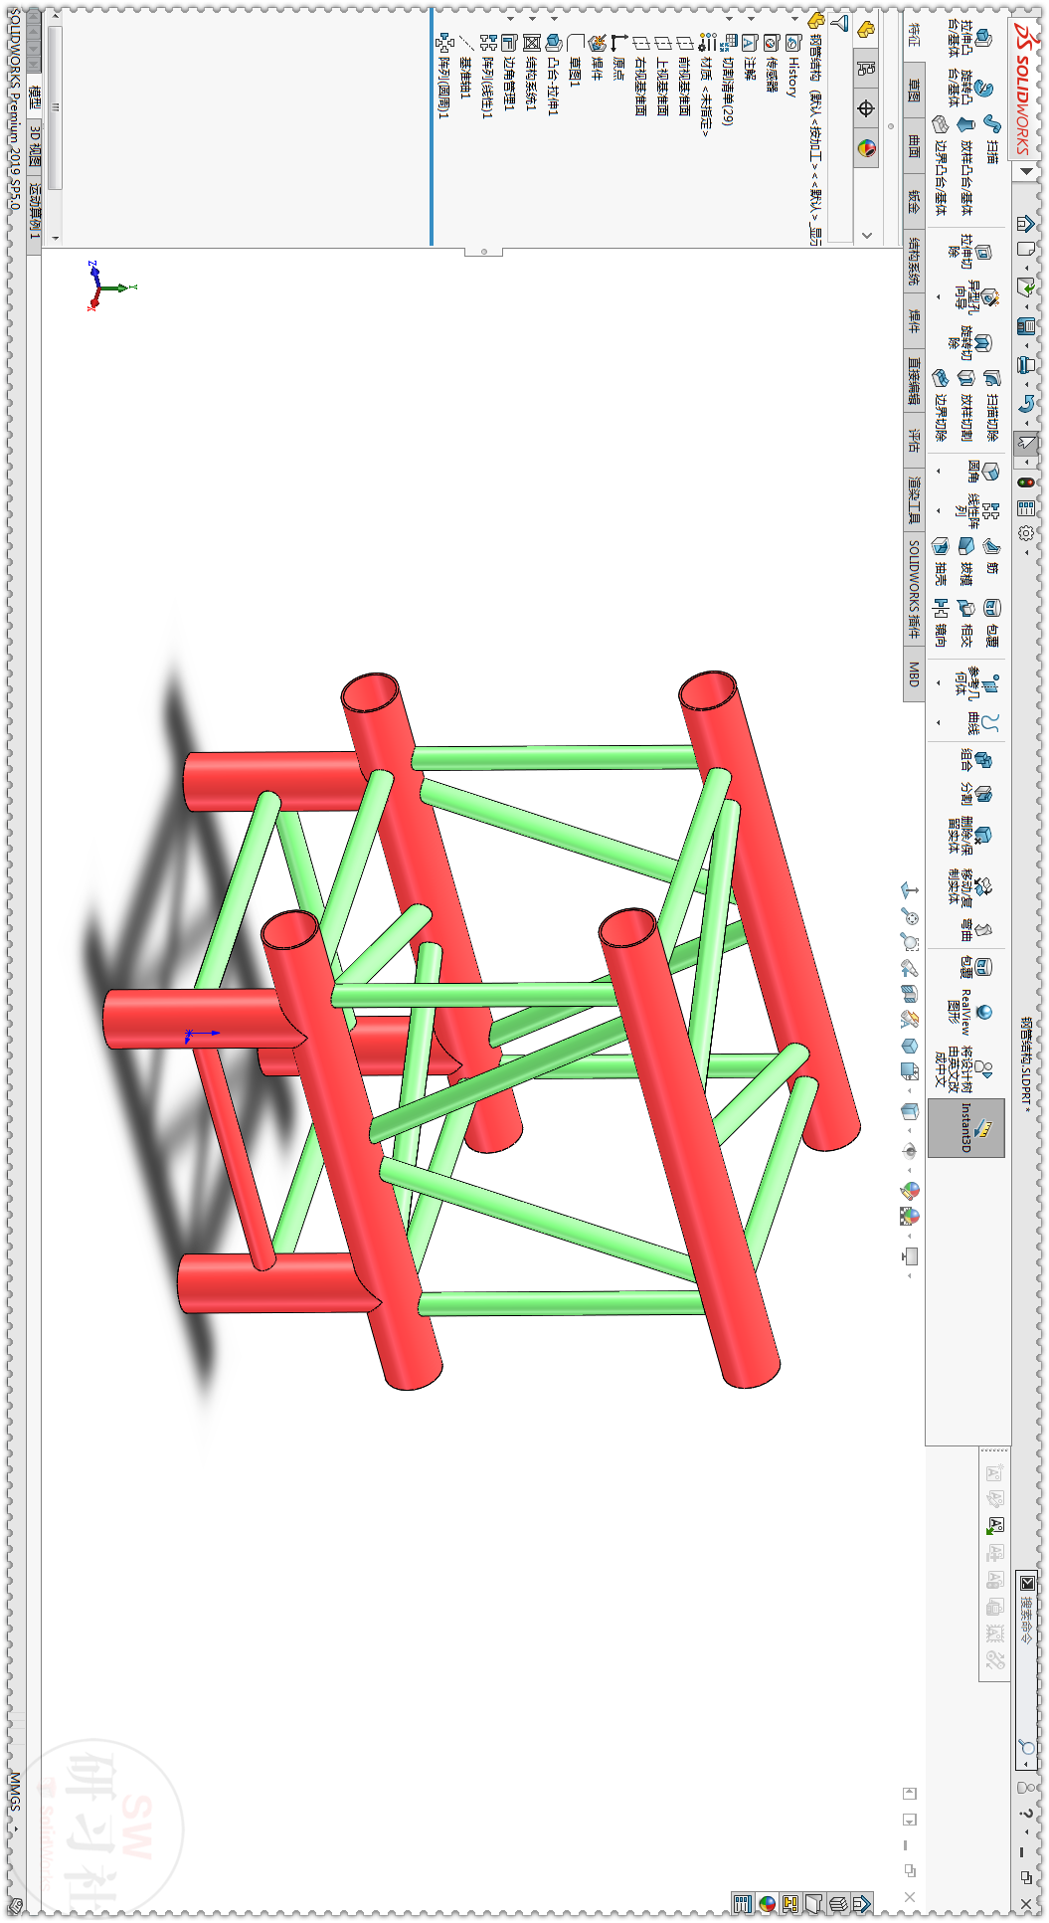Click the 边界切除 boundary cut tool
The width and height of the screenshot is (1049, 1923).
tap(940, 405)
